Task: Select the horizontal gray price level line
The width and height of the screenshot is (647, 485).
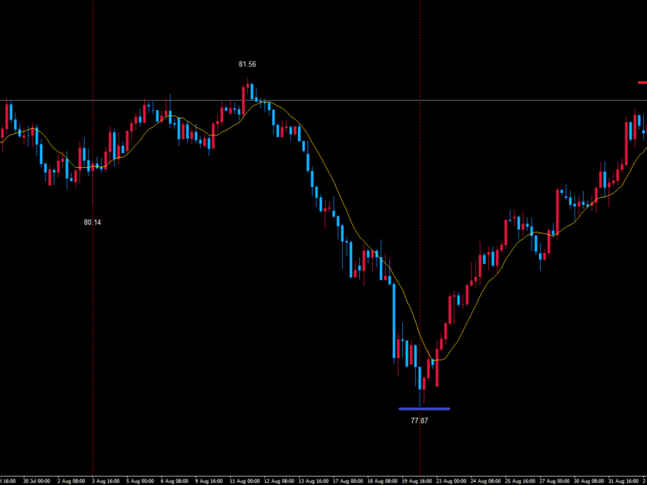Action: 462,101
